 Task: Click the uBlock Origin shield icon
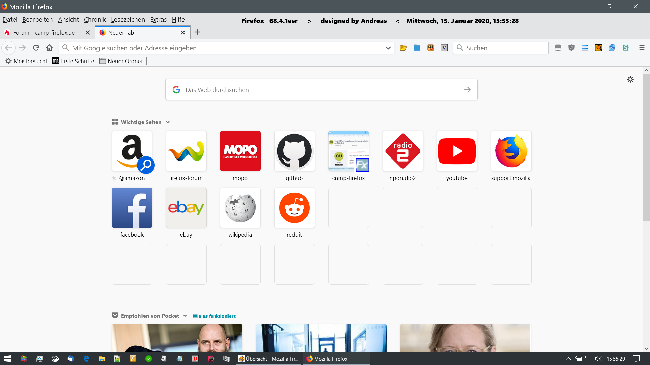click(571, 48)
